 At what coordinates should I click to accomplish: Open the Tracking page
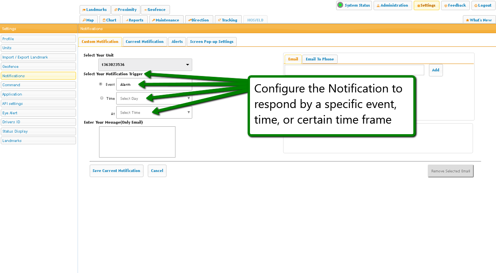click(228, 20)
